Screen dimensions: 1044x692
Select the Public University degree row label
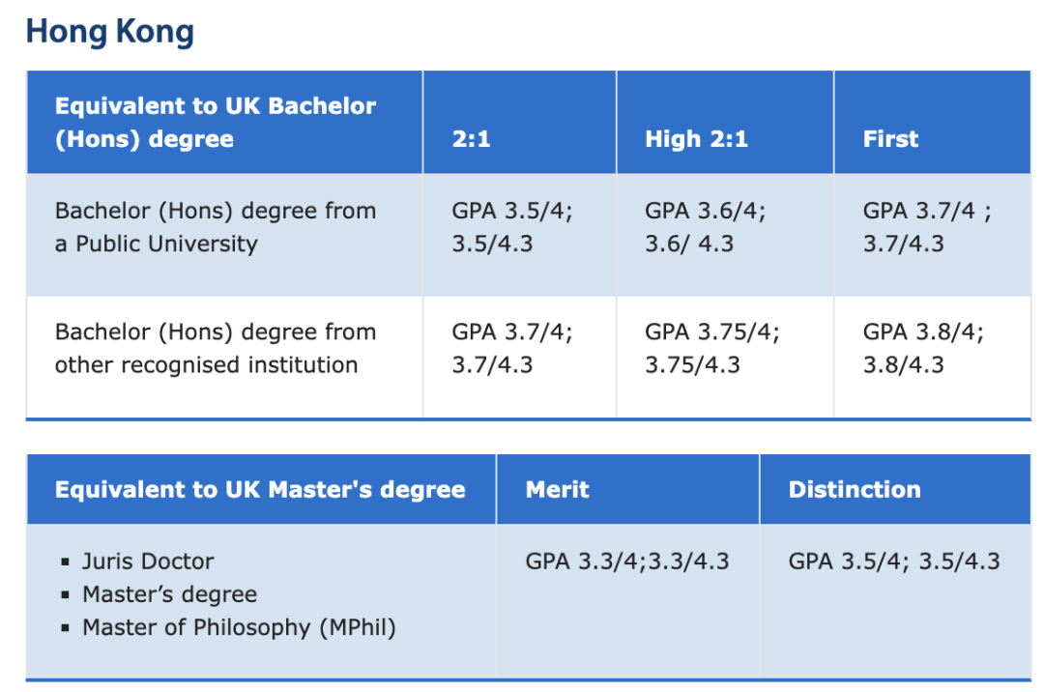coord(224,235)
